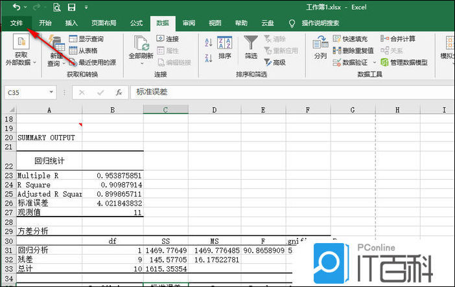Click 删除重复值 button
The image size is (455, 287).
(353, 50)
